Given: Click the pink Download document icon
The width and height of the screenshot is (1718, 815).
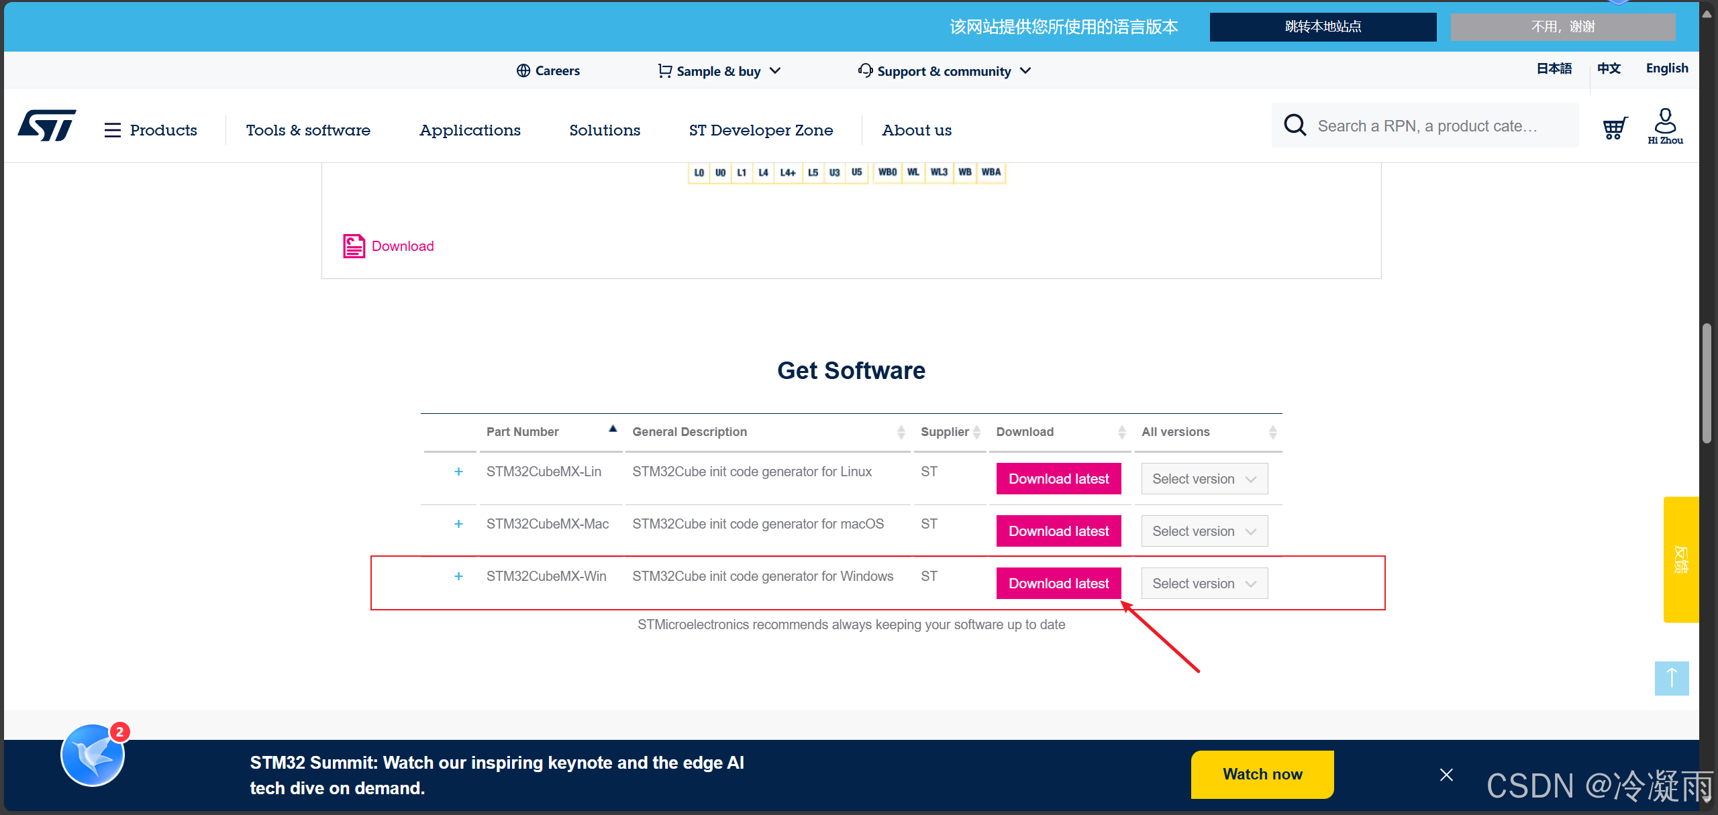Looking at the screenshot, I should [354, 246].
